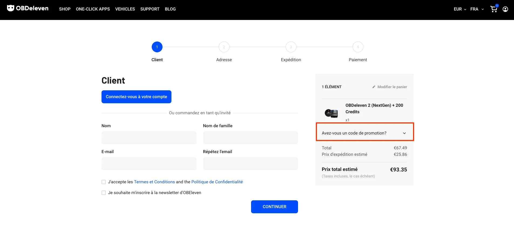The image size is (514, 227).
Task: Open ONE-CLICK APPS menu item
Action: [93, 9]
